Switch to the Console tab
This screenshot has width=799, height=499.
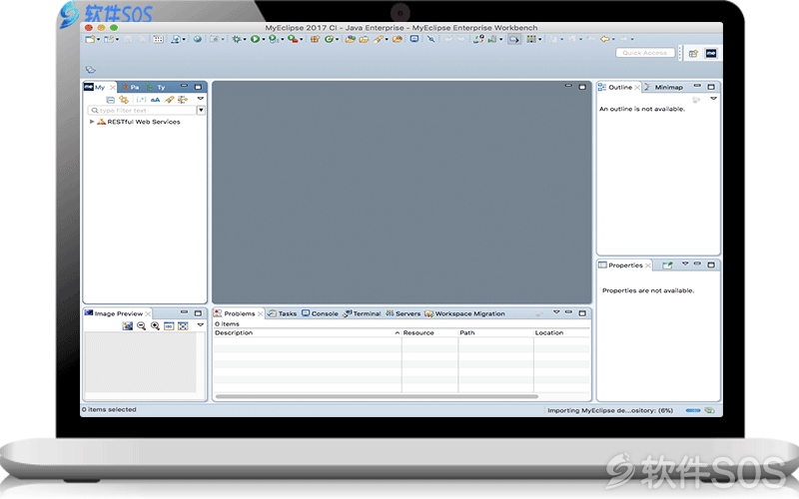click(x=320, y=313)
